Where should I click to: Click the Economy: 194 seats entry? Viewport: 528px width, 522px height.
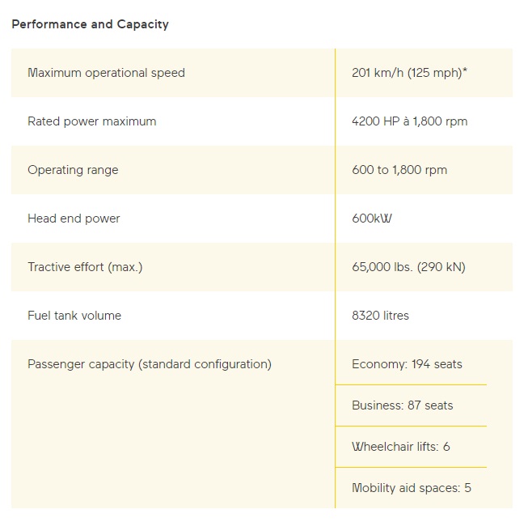pyautogui.click(x=407, y=364)
